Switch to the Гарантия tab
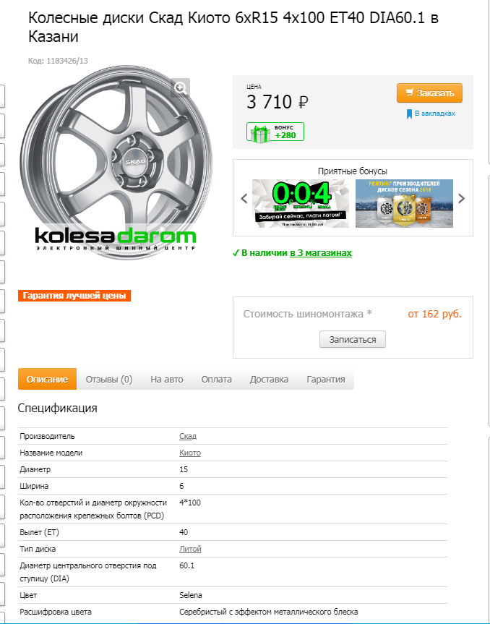This screenshot has width=490, height=624. pos(326,380)
